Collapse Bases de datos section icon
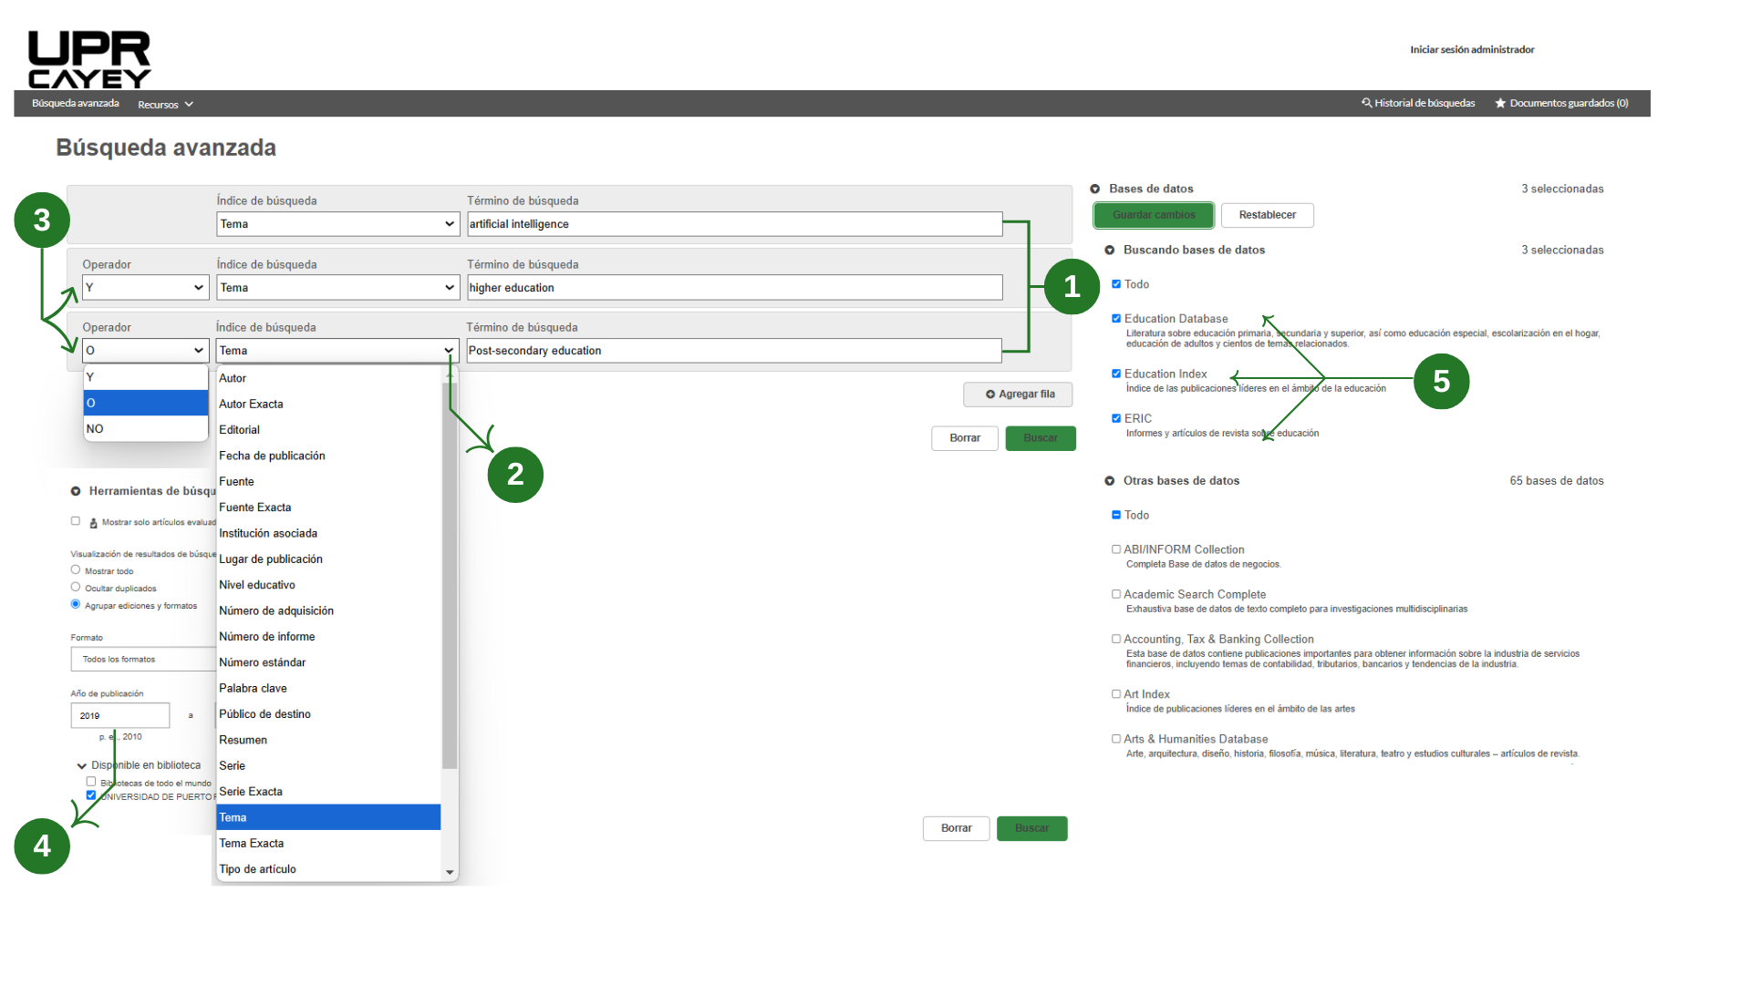 [1095, 189]
